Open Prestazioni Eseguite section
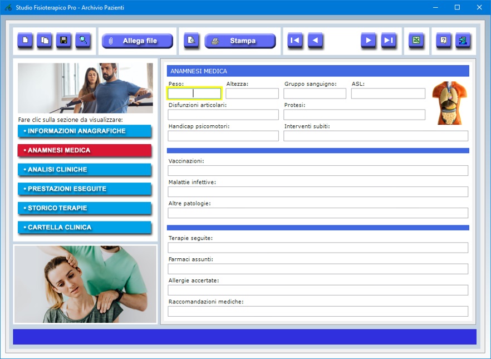This screenshot has height=359, width=491. 85,189
